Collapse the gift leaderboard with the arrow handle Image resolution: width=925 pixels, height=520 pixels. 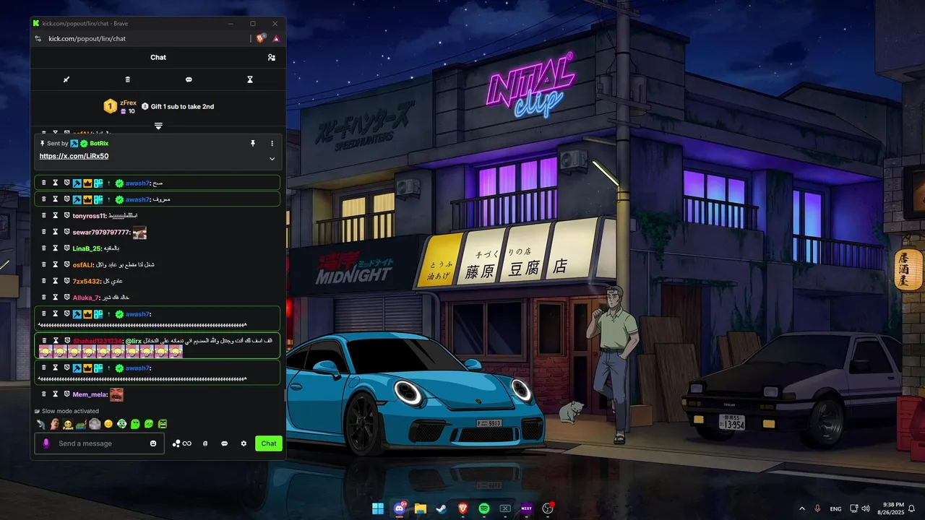(158, 126)
